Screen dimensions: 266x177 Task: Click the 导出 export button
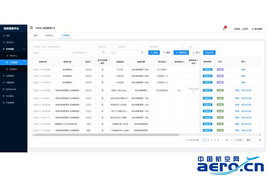click(196, 53)
